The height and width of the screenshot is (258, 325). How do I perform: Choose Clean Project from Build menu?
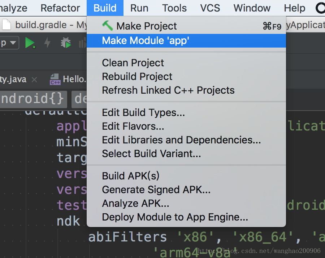coord(133,63)
